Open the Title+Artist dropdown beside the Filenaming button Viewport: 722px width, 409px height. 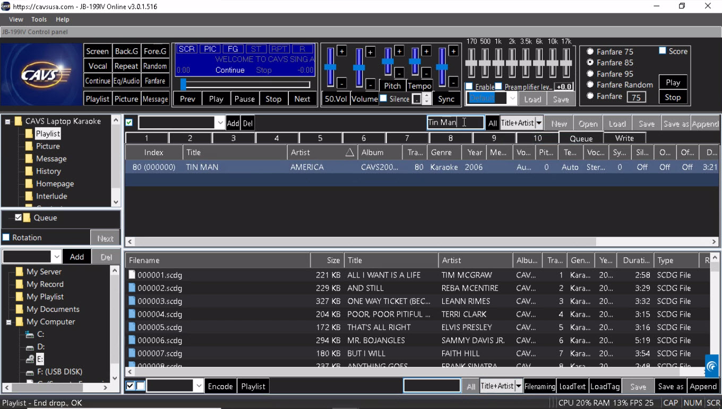coord(519,386)
